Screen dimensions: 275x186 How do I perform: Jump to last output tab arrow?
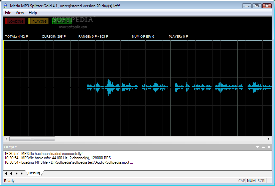(x=22, y=173)
